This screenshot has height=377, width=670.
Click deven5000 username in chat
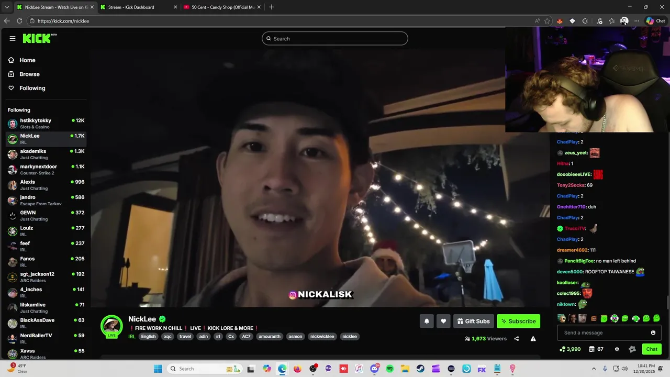569,272
